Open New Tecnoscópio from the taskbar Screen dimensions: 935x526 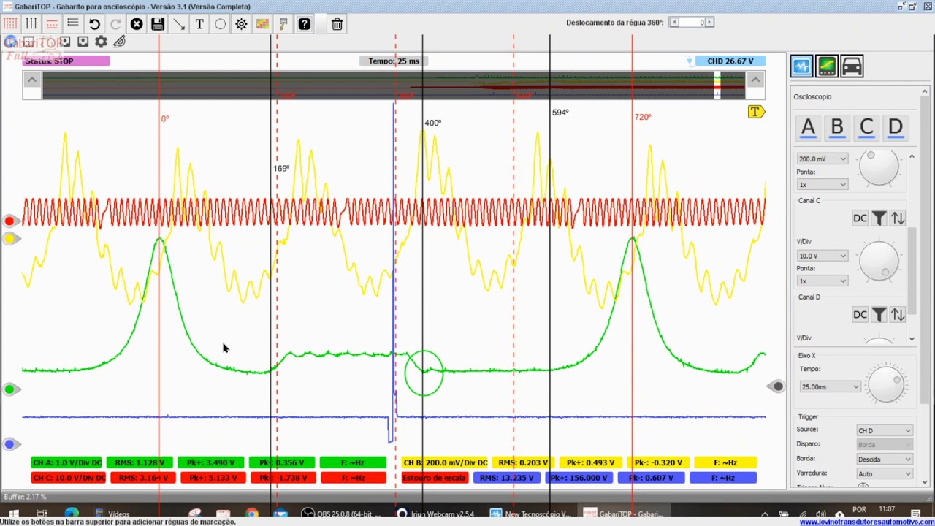(531, 514)
